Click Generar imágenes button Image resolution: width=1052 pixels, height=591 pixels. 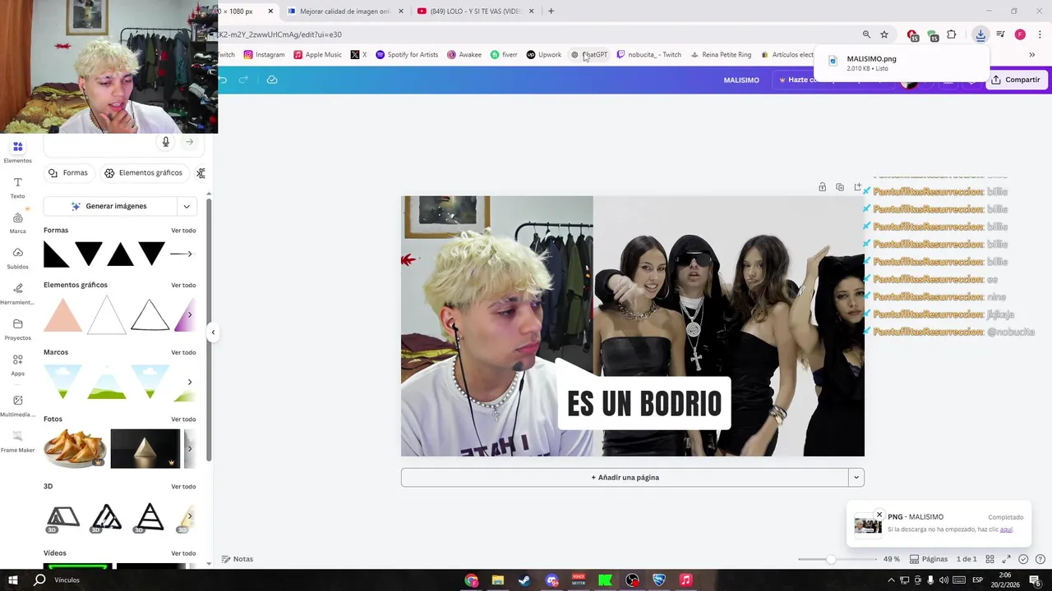(x=108, y=206)
